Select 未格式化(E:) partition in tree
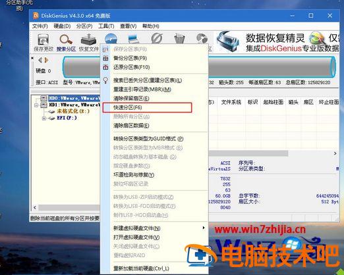Viewport: 344px width, 275px height. (x=73, y=111)
